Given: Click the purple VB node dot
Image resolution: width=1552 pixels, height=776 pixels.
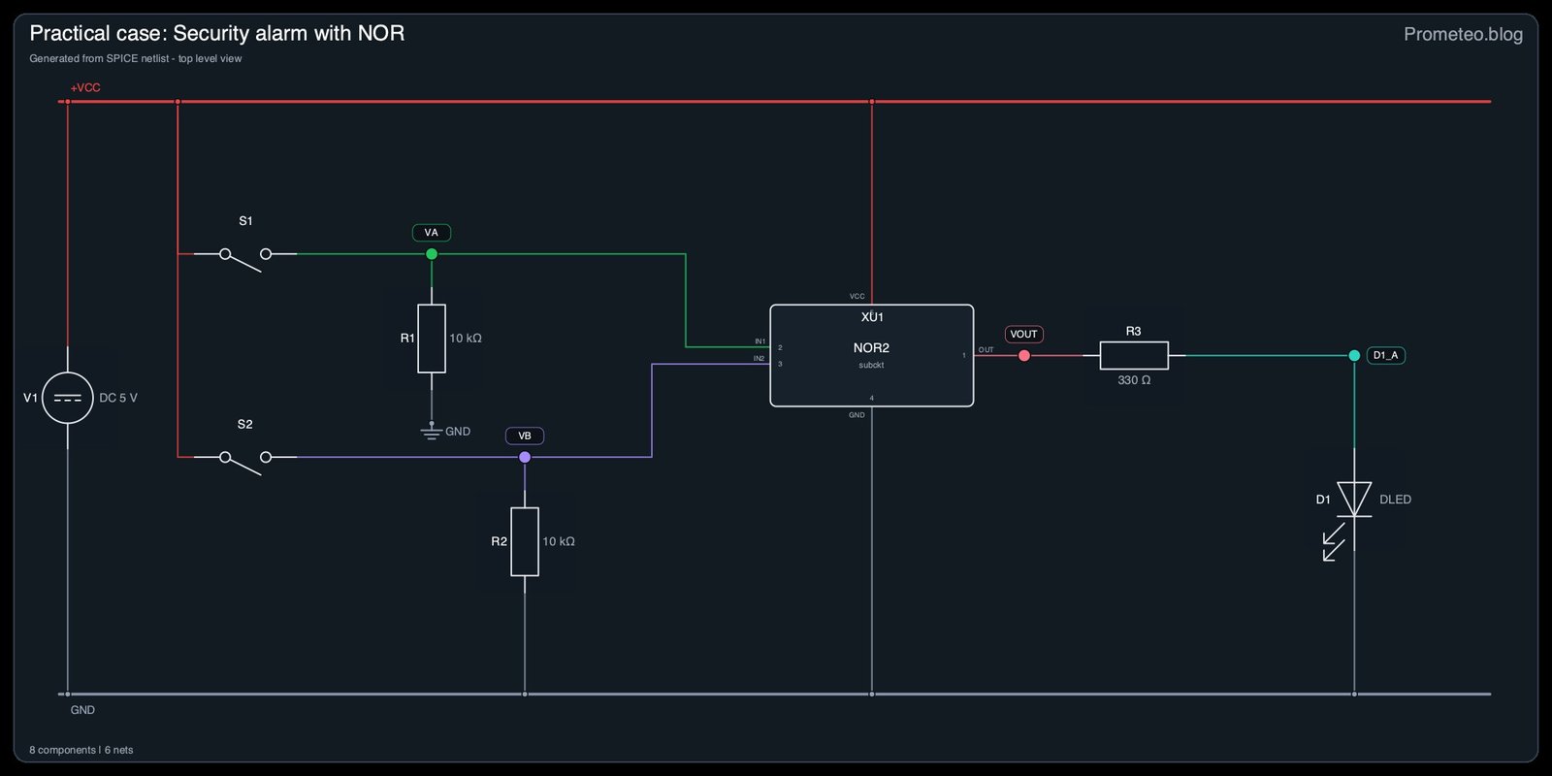Looking at the screenshot, I should (525, 457).
